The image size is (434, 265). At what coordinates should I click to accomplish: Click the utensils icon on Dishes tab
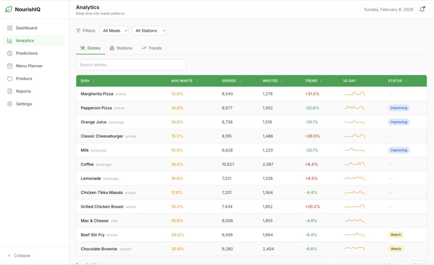[x=83, y=48]
